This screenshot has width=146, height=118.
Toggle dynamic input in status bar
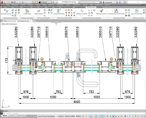[x=91, y=116]
